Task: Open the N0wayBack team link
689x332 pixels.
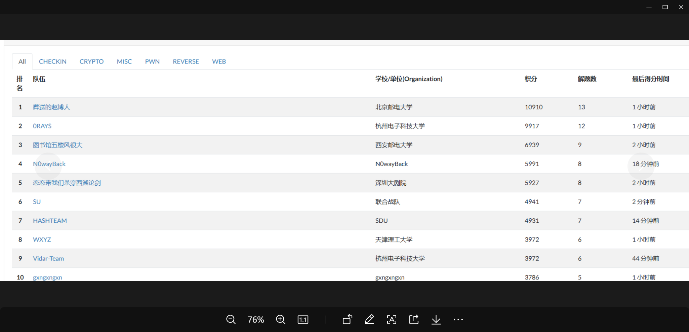Action: (49, 164)
